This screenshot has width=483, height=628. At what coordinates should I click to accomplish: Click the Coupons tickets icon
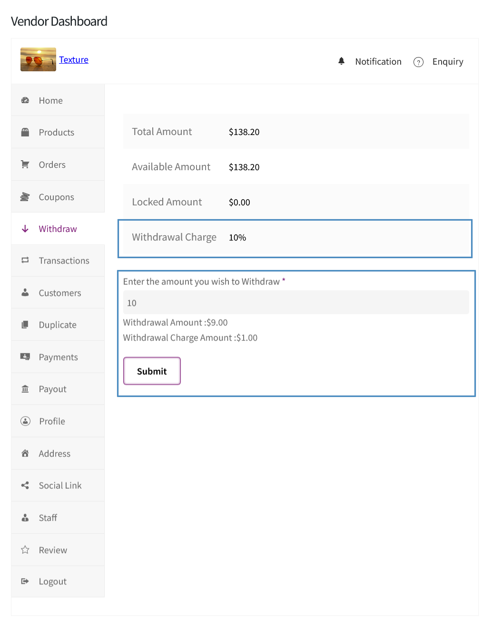(25, 196)
